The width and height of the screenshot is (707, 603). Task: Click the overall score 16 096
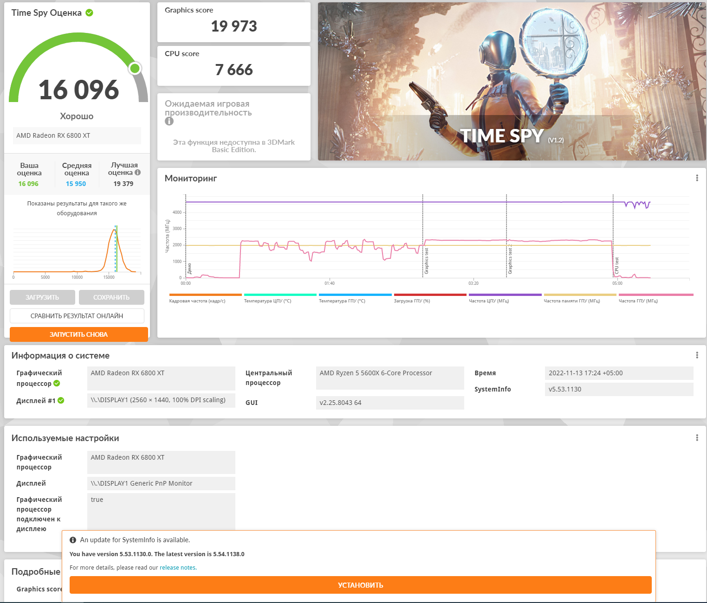78,90
